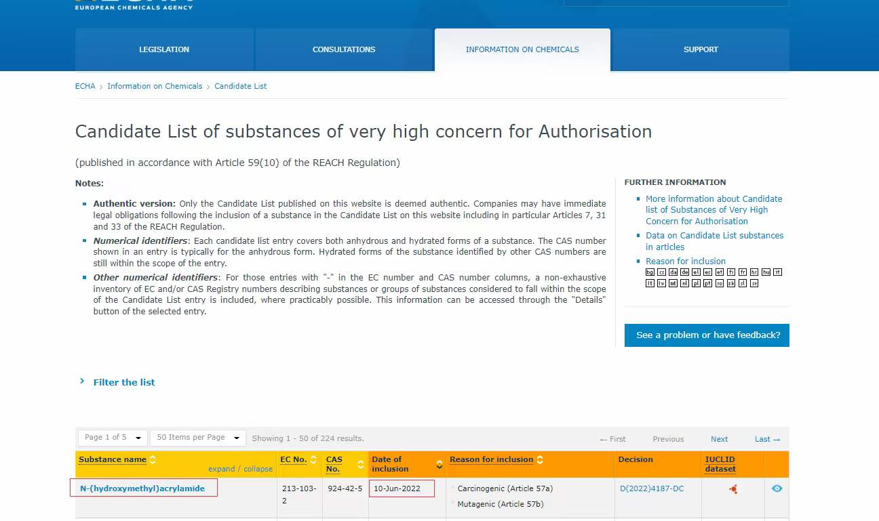Viewport: 879px width, 521px height.
Task: Click the eye icon to view substance details
Action: tap(777, 488)
